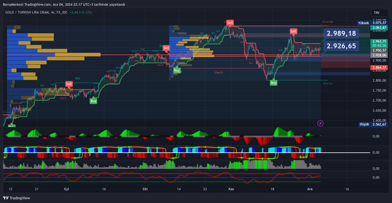Click the Buy signal under mid-September candles
Image resolution: width=392 pixels, height=203 pixels.
click(x=93, y=101)
